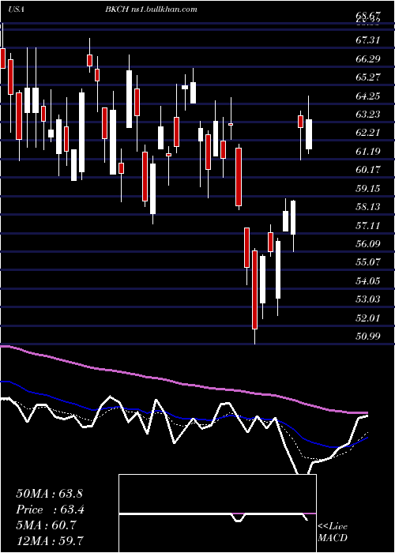Click the USA market label

16,9
